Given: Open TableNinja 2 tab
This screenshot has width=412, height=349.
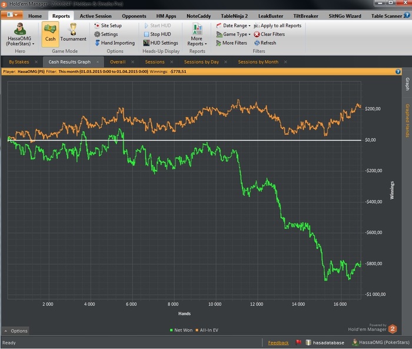Looking at the screenshot, I should coord(234,16).
